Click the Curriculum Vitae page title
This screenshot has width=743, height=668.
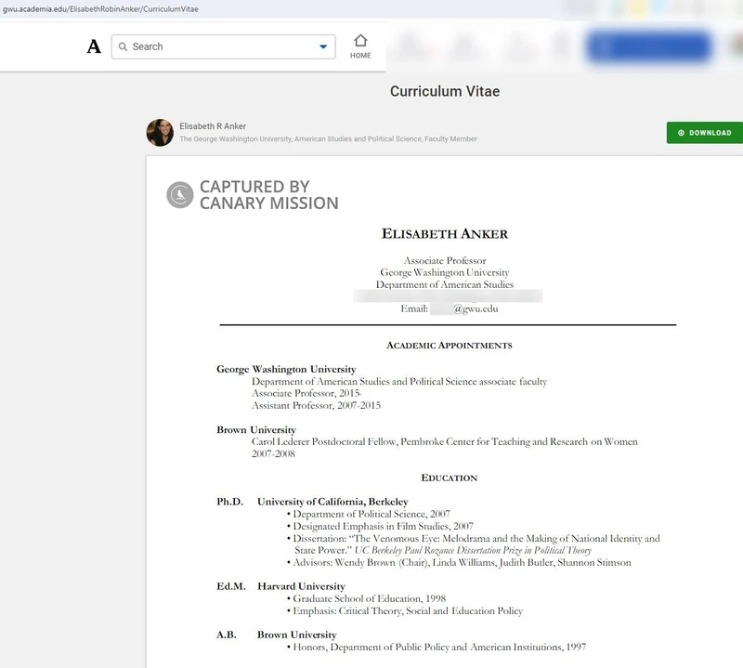(x=444, y=91)
